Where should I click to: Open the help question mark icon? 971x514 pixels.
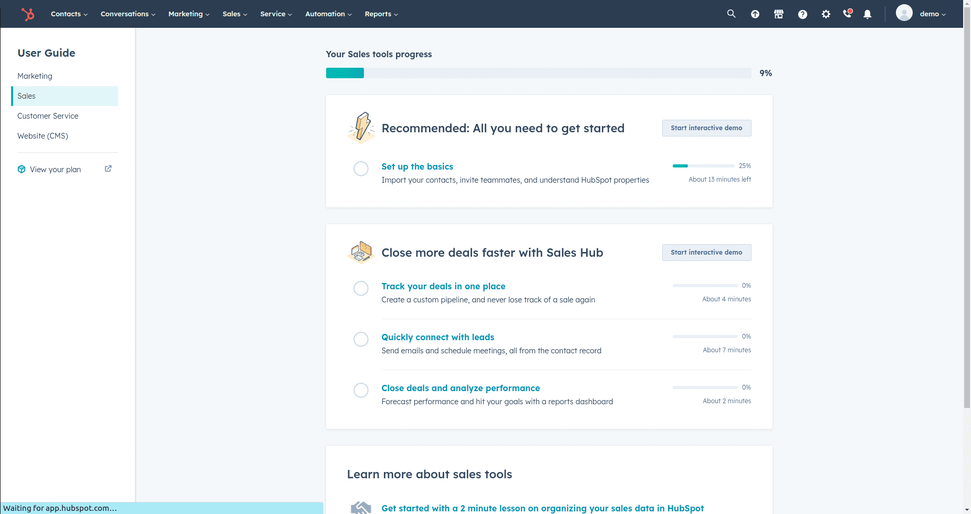coord(802,14)
